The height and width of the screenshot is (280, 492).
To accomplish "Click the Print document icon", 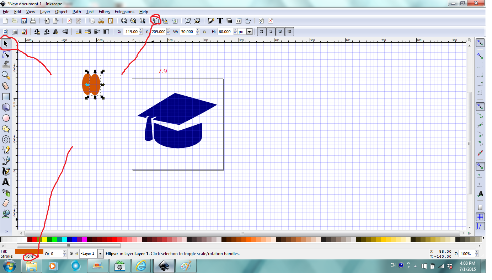I will coord(33,21).
